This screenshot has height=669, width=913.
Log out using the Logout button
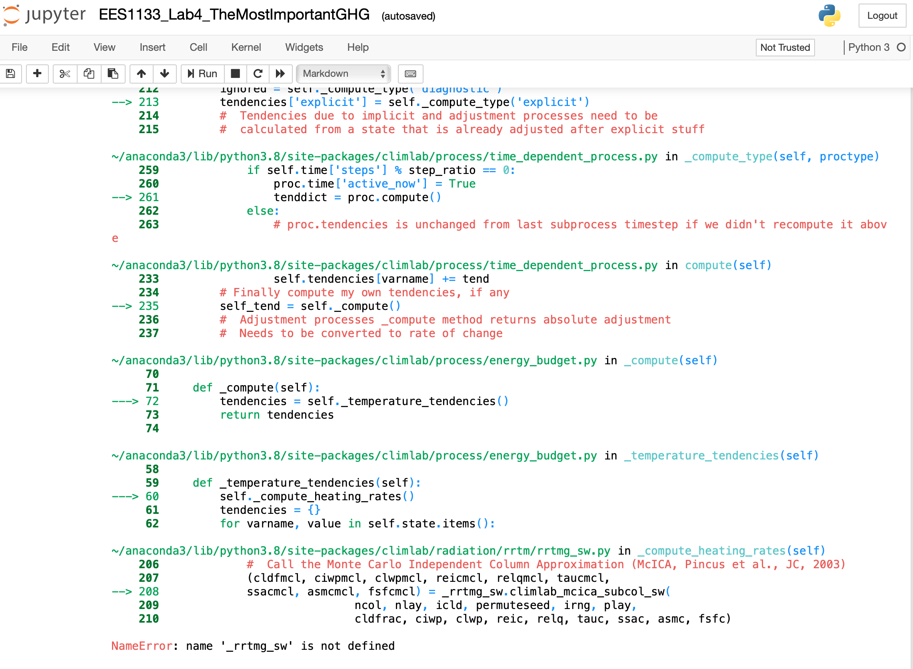click(882, 16)
